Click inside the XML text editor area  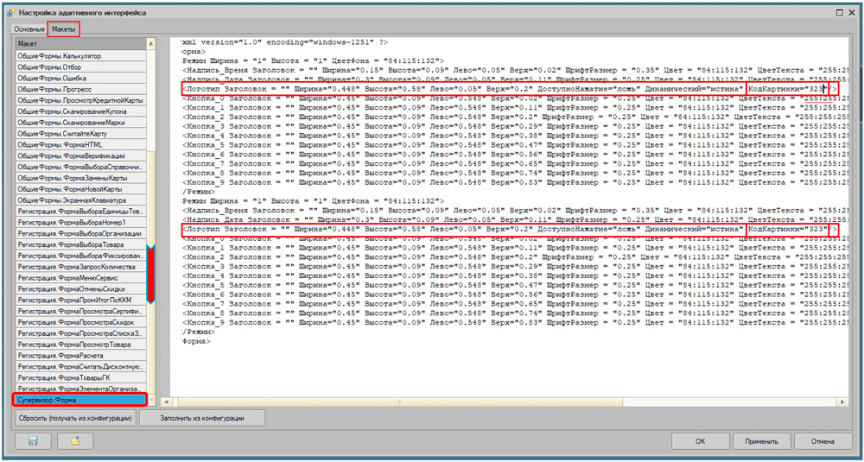pos(501,363)
